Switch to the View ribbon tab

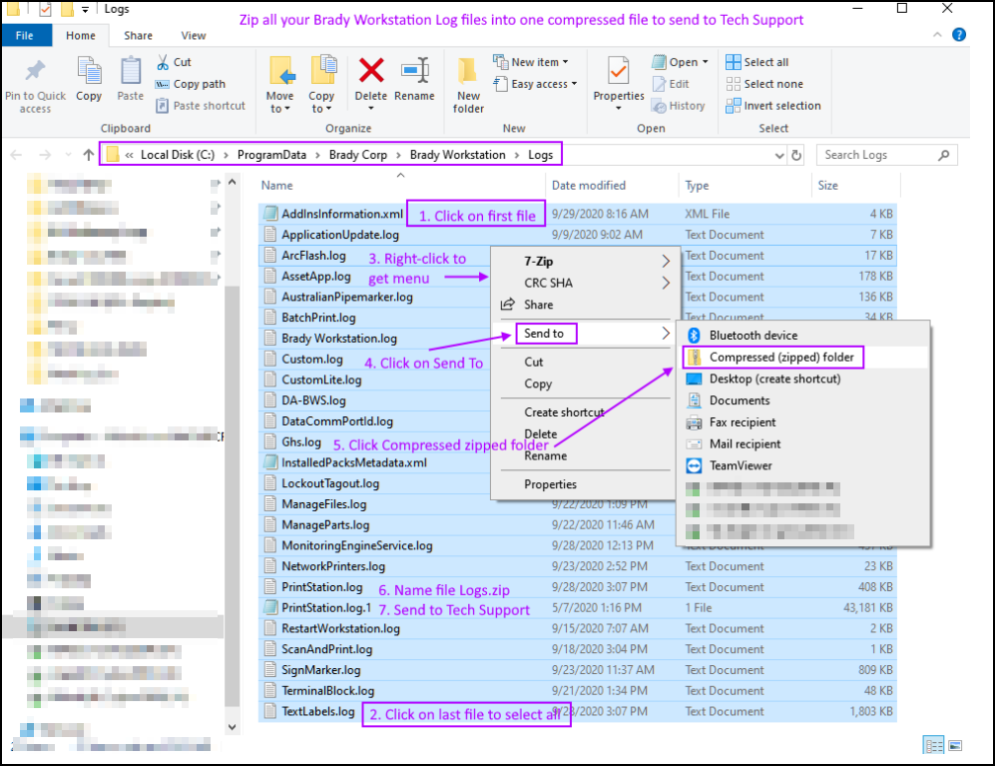tap(193, 36)
